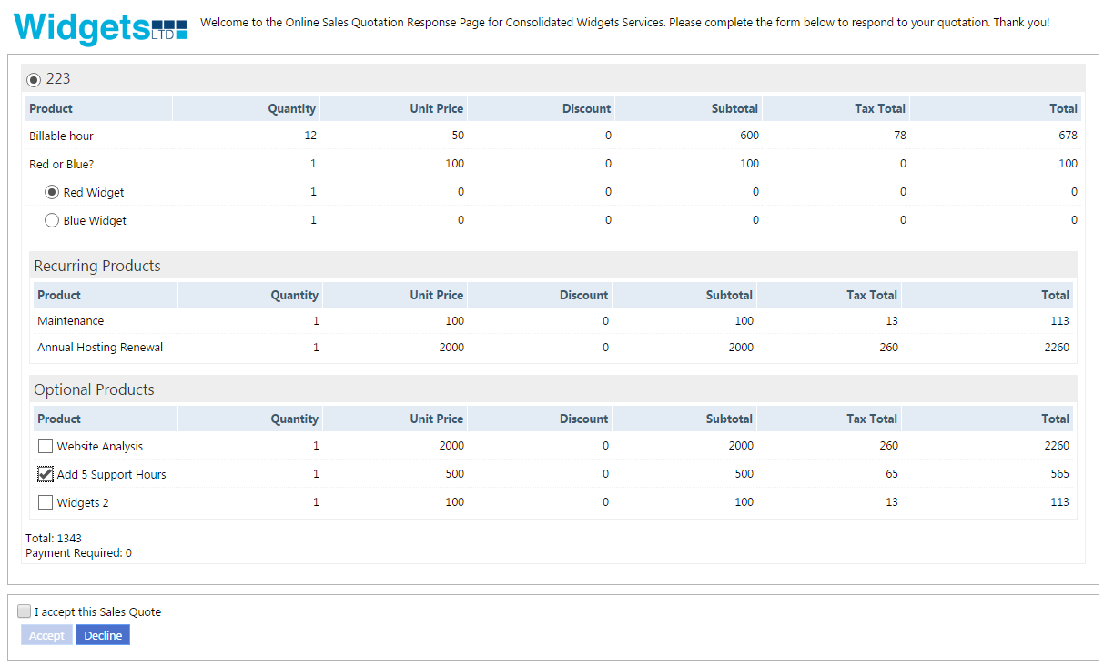Image resolution: width=1104 pixels, height=667 pixels.
Task: Click the Total: 1343 summary text
Action: tap(54, 539)
